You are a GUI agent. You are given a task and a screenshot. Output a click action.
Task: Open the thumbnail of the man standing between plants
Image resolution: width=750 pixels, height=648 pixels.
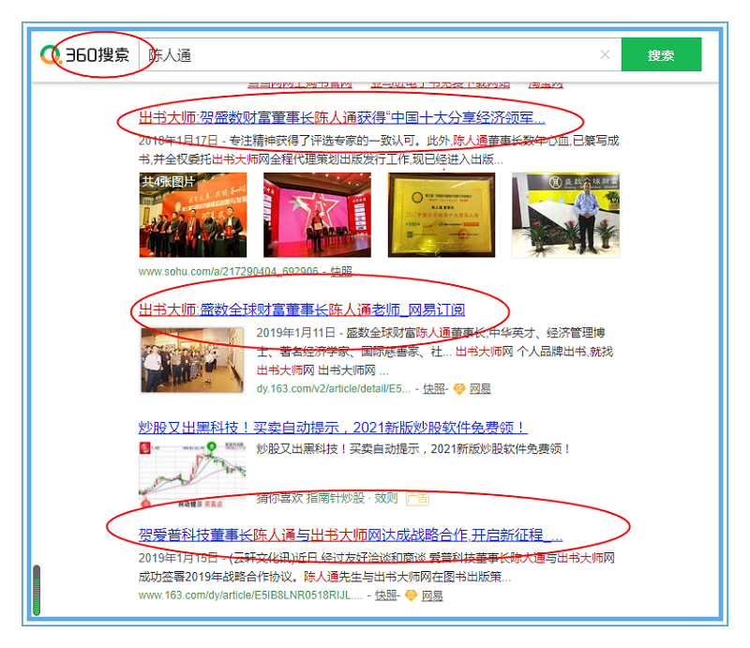[x=565, y=215]
